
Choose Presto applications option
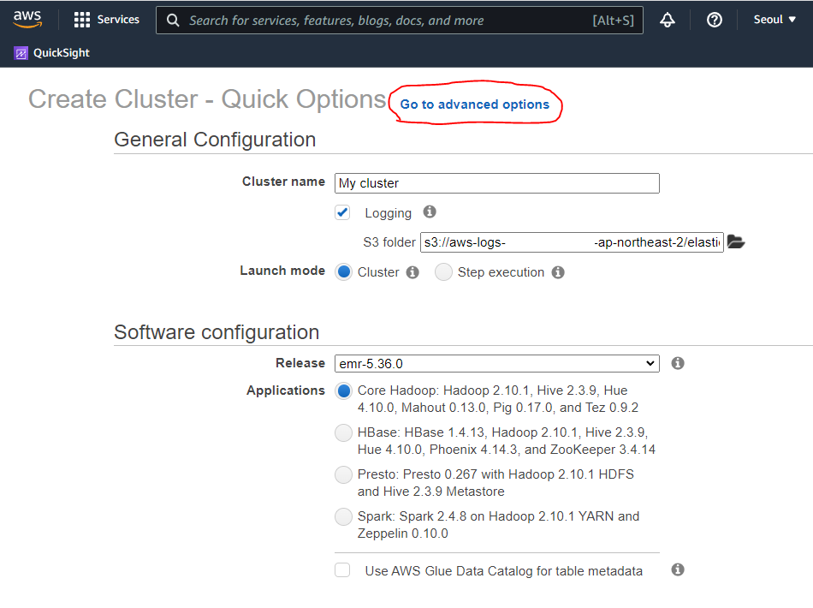343,474
